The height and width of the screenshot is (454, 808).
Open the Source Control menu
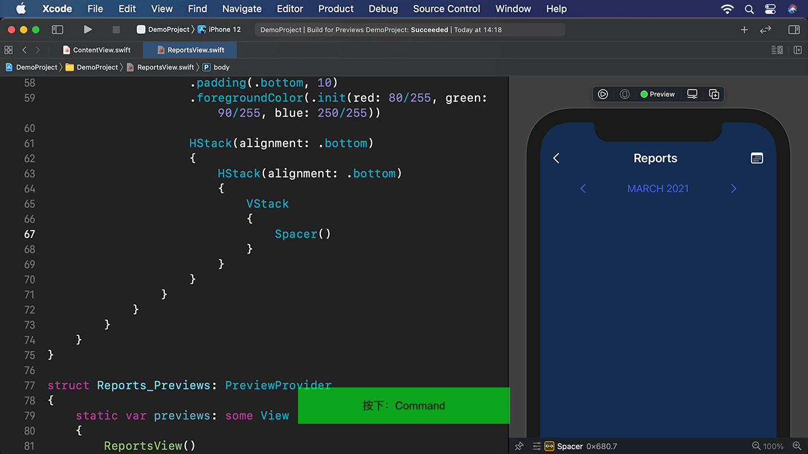click(446, 8)
